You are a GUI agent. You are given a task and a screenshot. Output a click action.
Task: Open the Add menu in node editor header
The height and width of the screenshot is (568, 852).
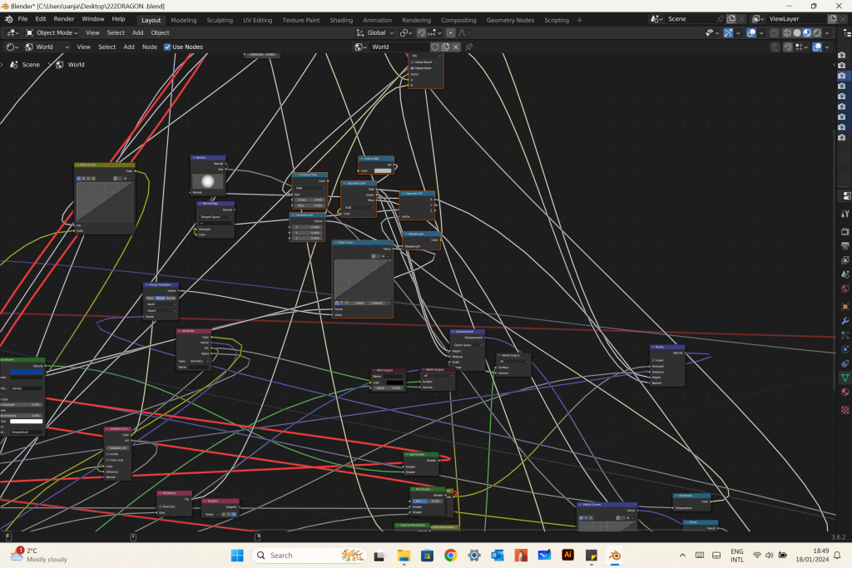click(x=129, y=47)
